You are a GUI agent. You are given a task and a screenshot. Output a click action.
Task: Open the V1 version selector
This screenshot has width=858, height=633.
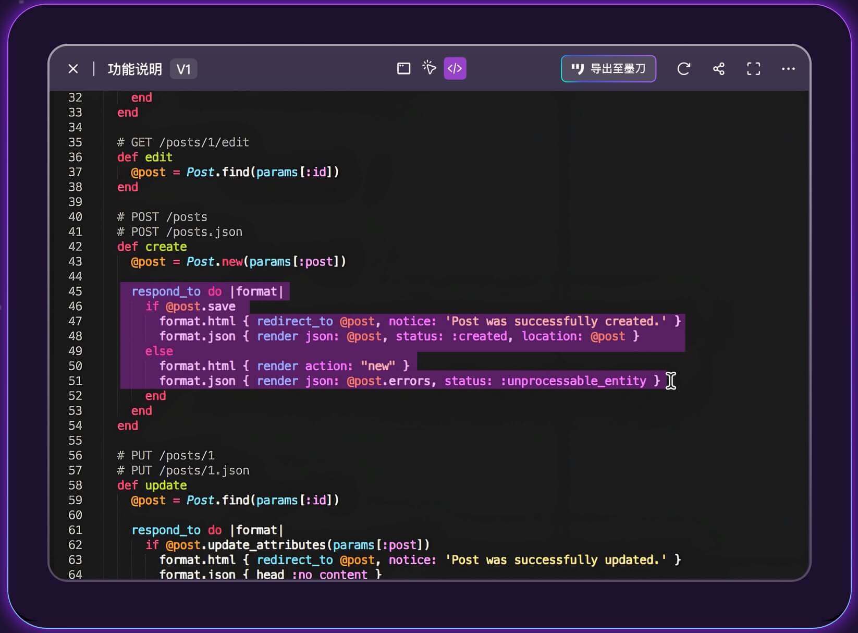[183, 69]
